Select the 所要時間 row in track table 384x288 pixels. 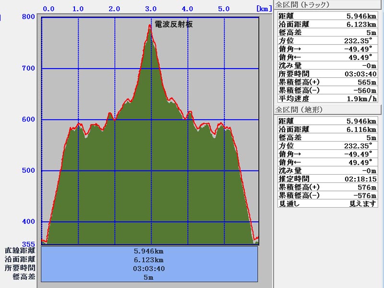(x=327, y=74)
